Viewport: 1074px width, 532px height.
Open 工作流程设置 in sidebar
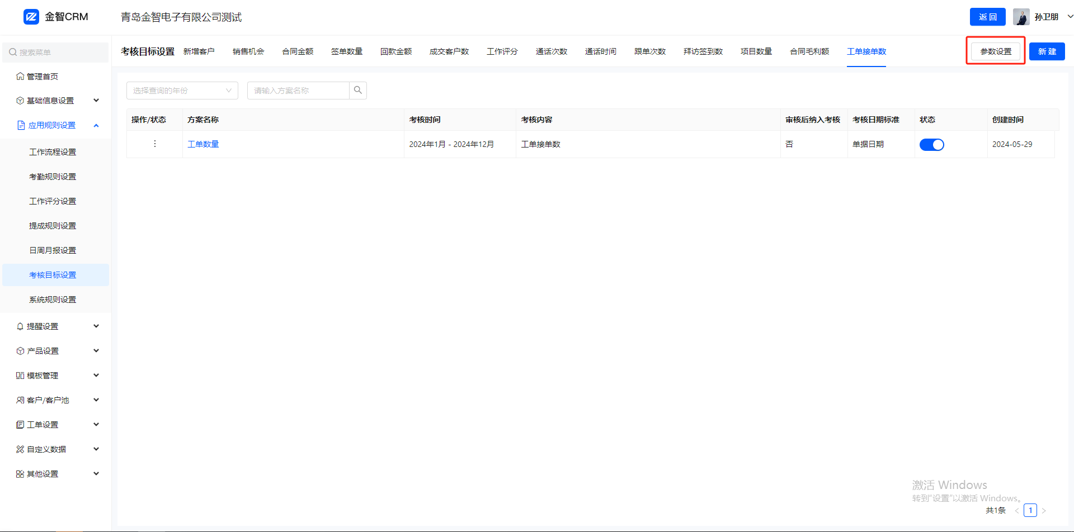tap(53, 152)
